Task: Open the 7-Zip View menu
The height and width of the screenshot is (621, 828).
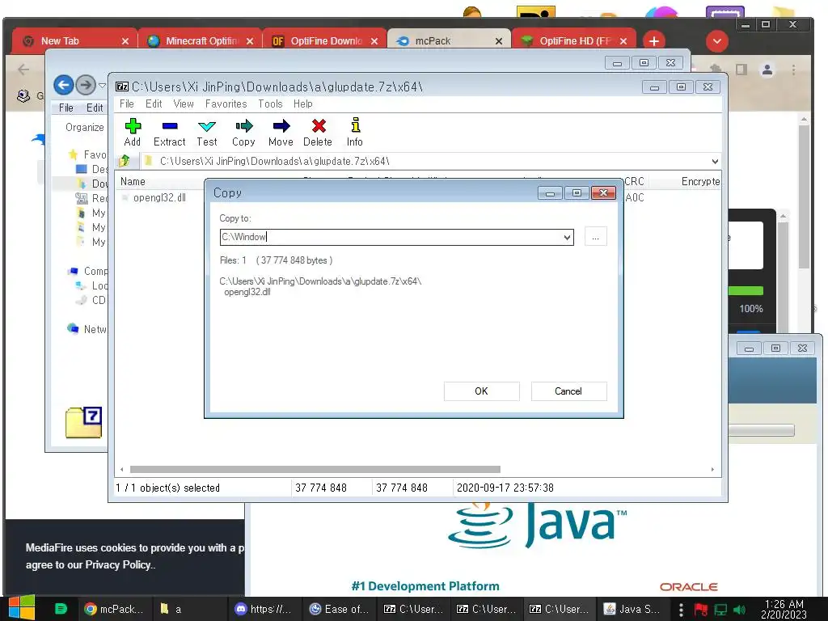Action: (184, 103)
